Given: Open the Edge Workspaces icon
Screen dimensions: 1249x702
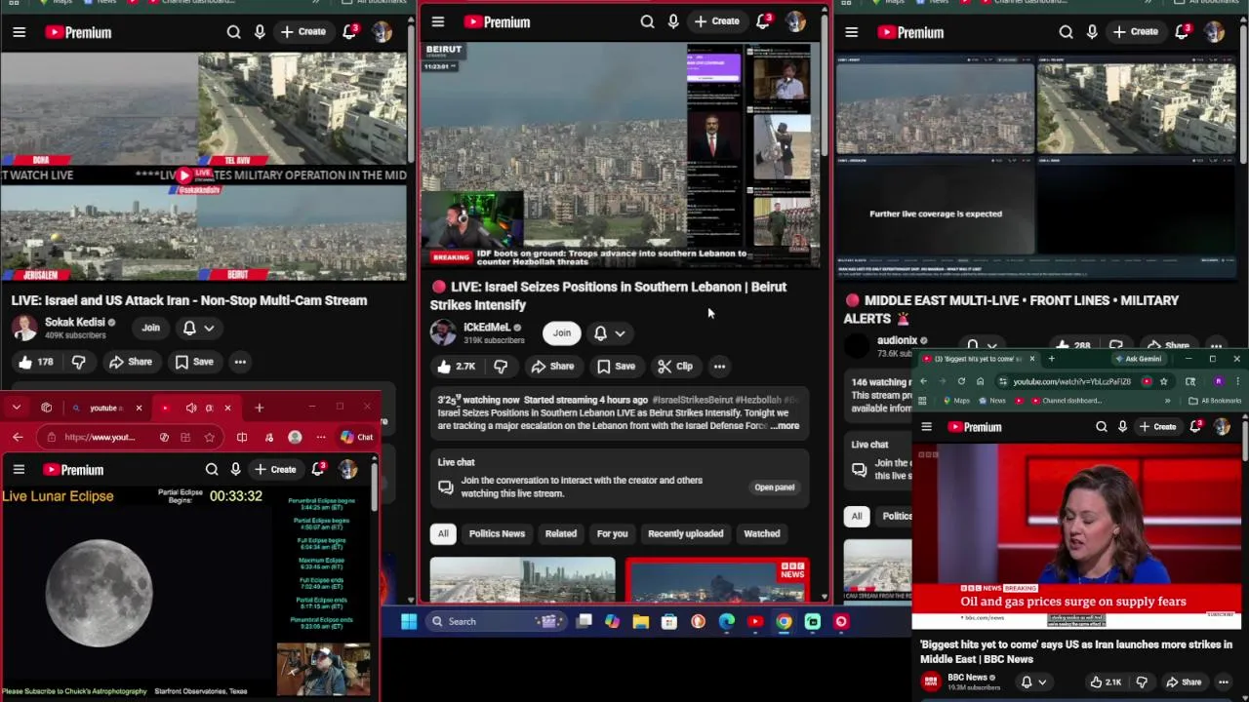Looking at the screenshot, I should tap(46, 408).
